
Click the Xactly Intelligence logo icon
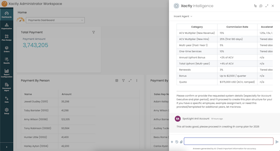(176, 6)
